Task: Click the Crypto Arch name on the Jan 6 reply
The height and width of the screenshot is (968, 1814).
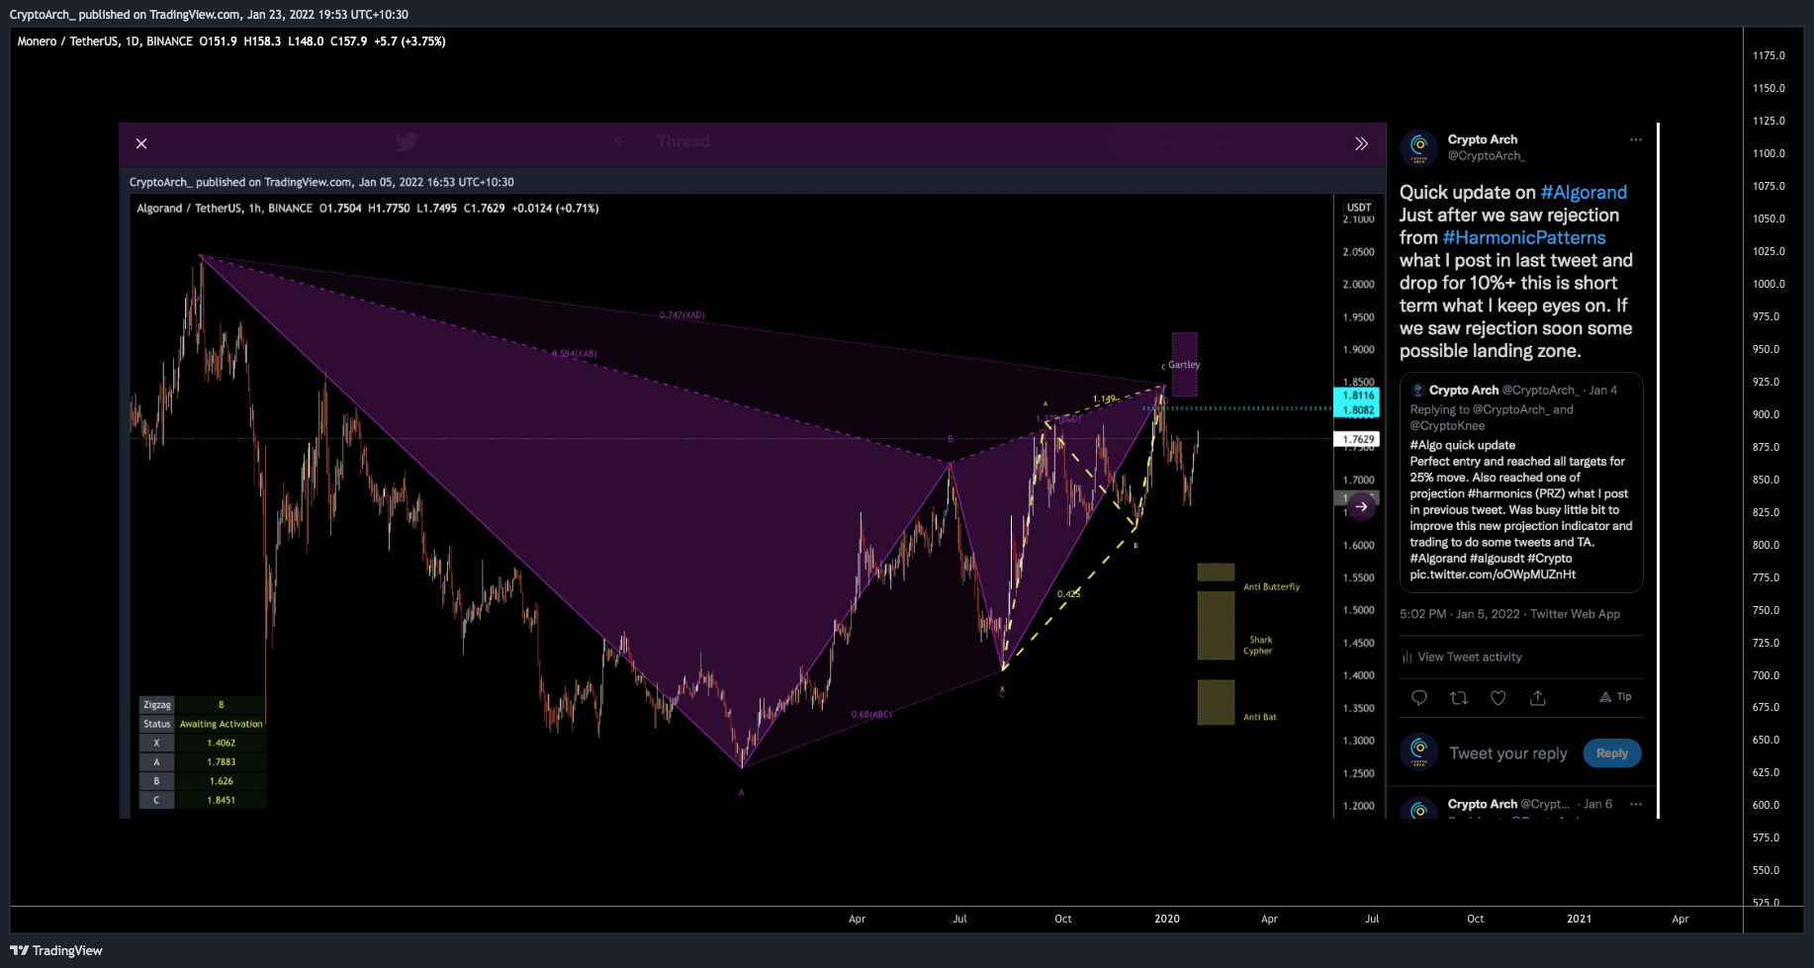Action: (x=1482, y=804)
